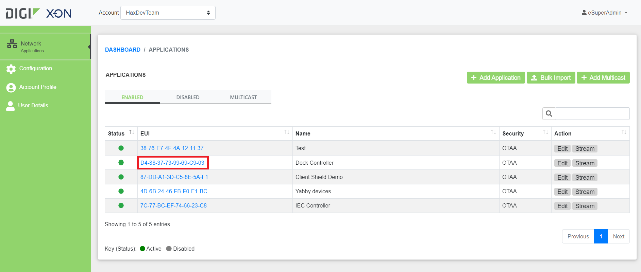Screen dimensions: 641x272
Task: Click the Add Application button
Action: pyautogui.click(x=496, y=77)
